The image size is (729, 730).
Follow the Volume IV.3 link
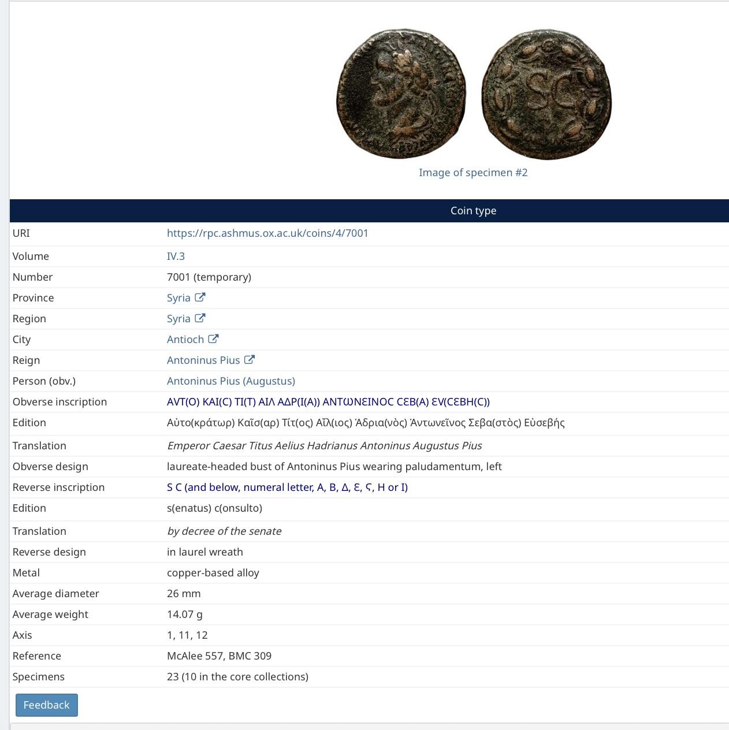[x=176, y=256]
